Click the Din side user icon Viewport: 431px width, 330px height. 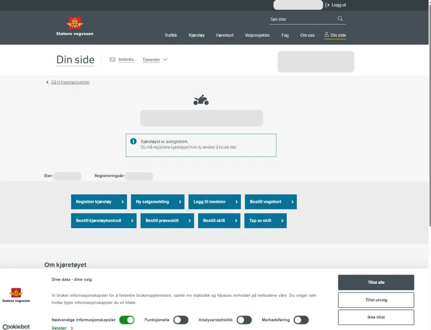[x=326, y=35]
